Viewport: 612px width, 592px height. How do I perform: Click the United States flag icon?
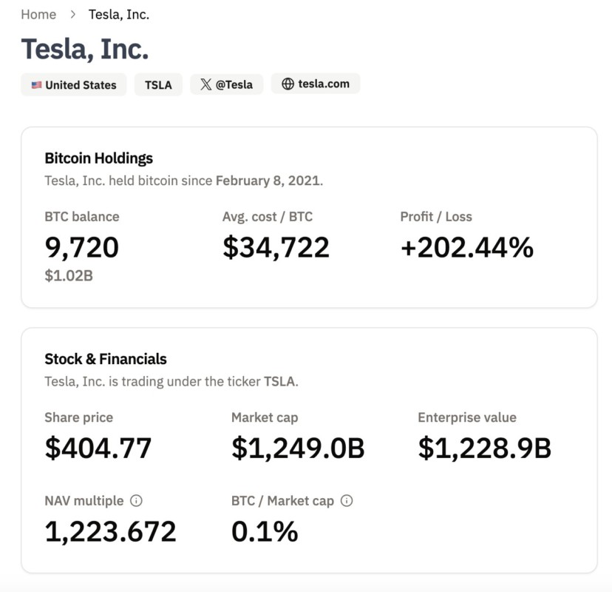[x=36, y=85]
